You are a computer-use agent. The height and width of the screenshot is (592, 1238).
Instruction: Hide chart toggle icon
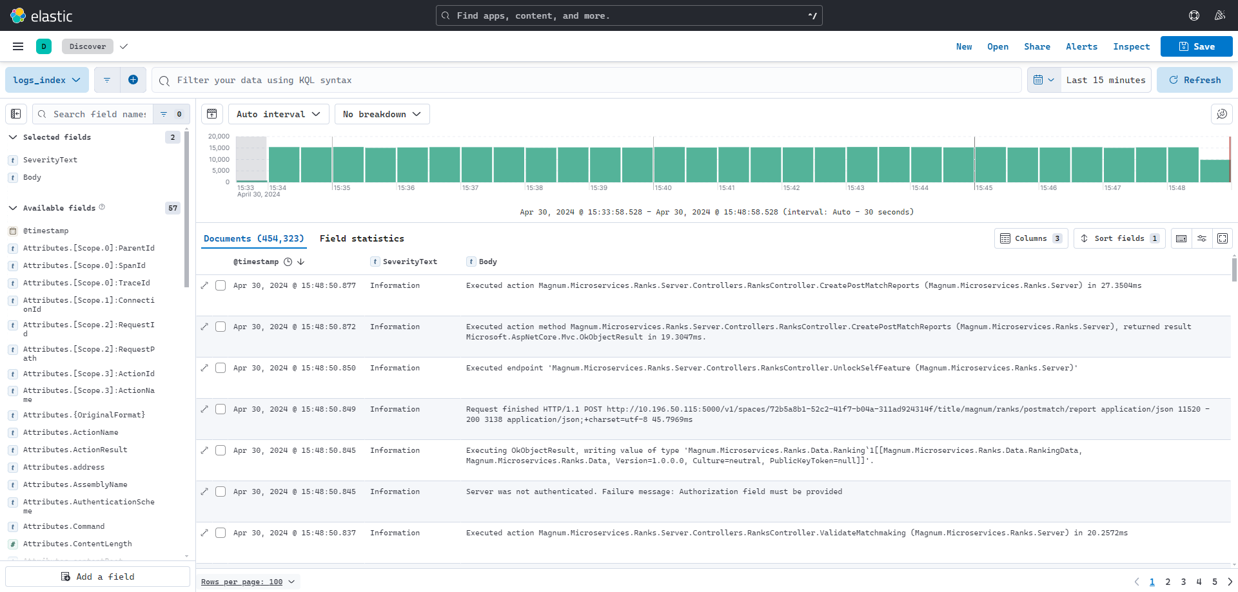(x=212, y=114)
